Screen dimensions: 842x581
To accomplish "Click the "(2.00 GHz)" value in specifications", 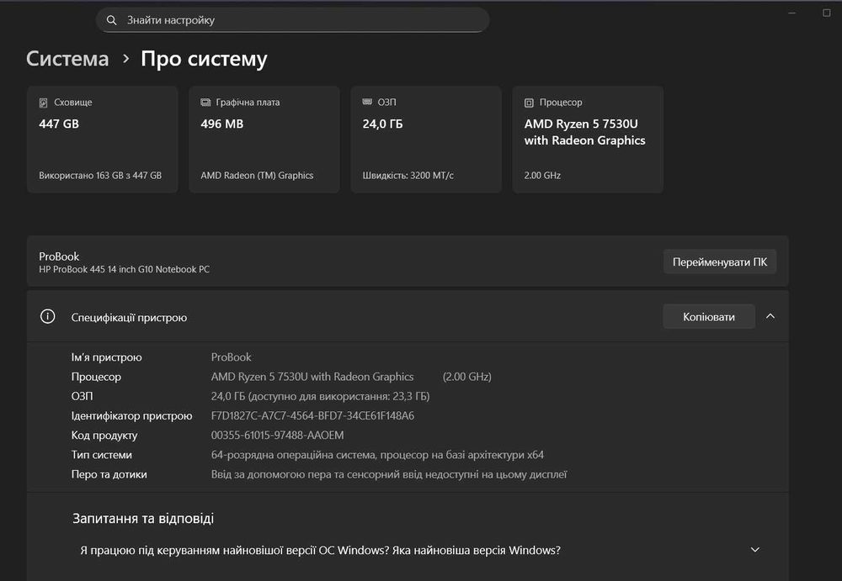I will [466, 377].
